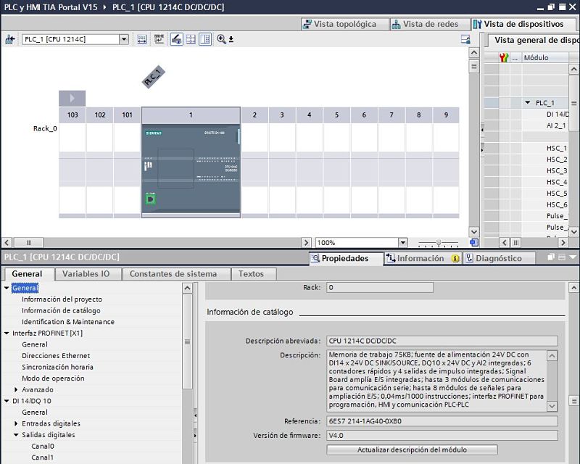The image size is (580, 464).
Task: Click the PLC_1 rotated label tag
Action: [153, 77]
